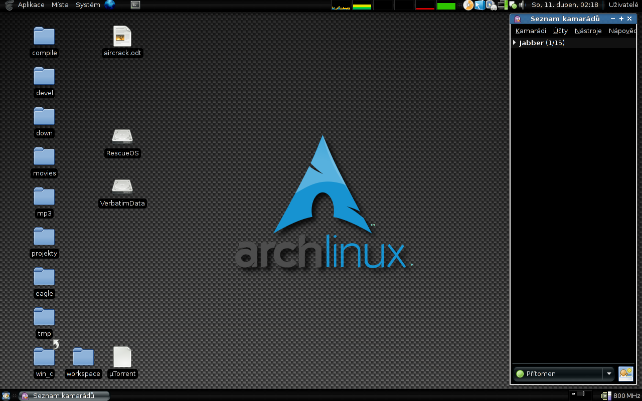Image resolution: width=642 pixels, height=401 pixels.
Task: Launch the web browser globe icon
Action: (x=110, y=5)
